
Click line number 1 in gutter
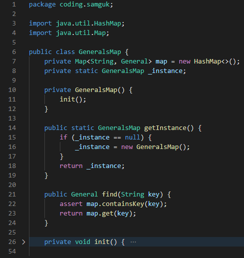(14, 4)
